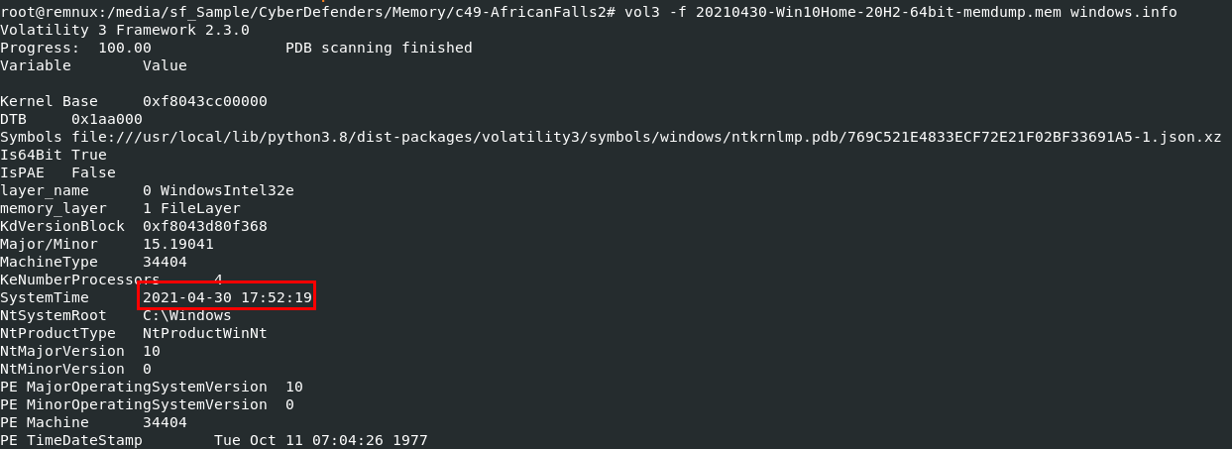This screenshot has width=1232, height=449.
Task: Click the Progress 100.00 value
Action: [124, 48]
